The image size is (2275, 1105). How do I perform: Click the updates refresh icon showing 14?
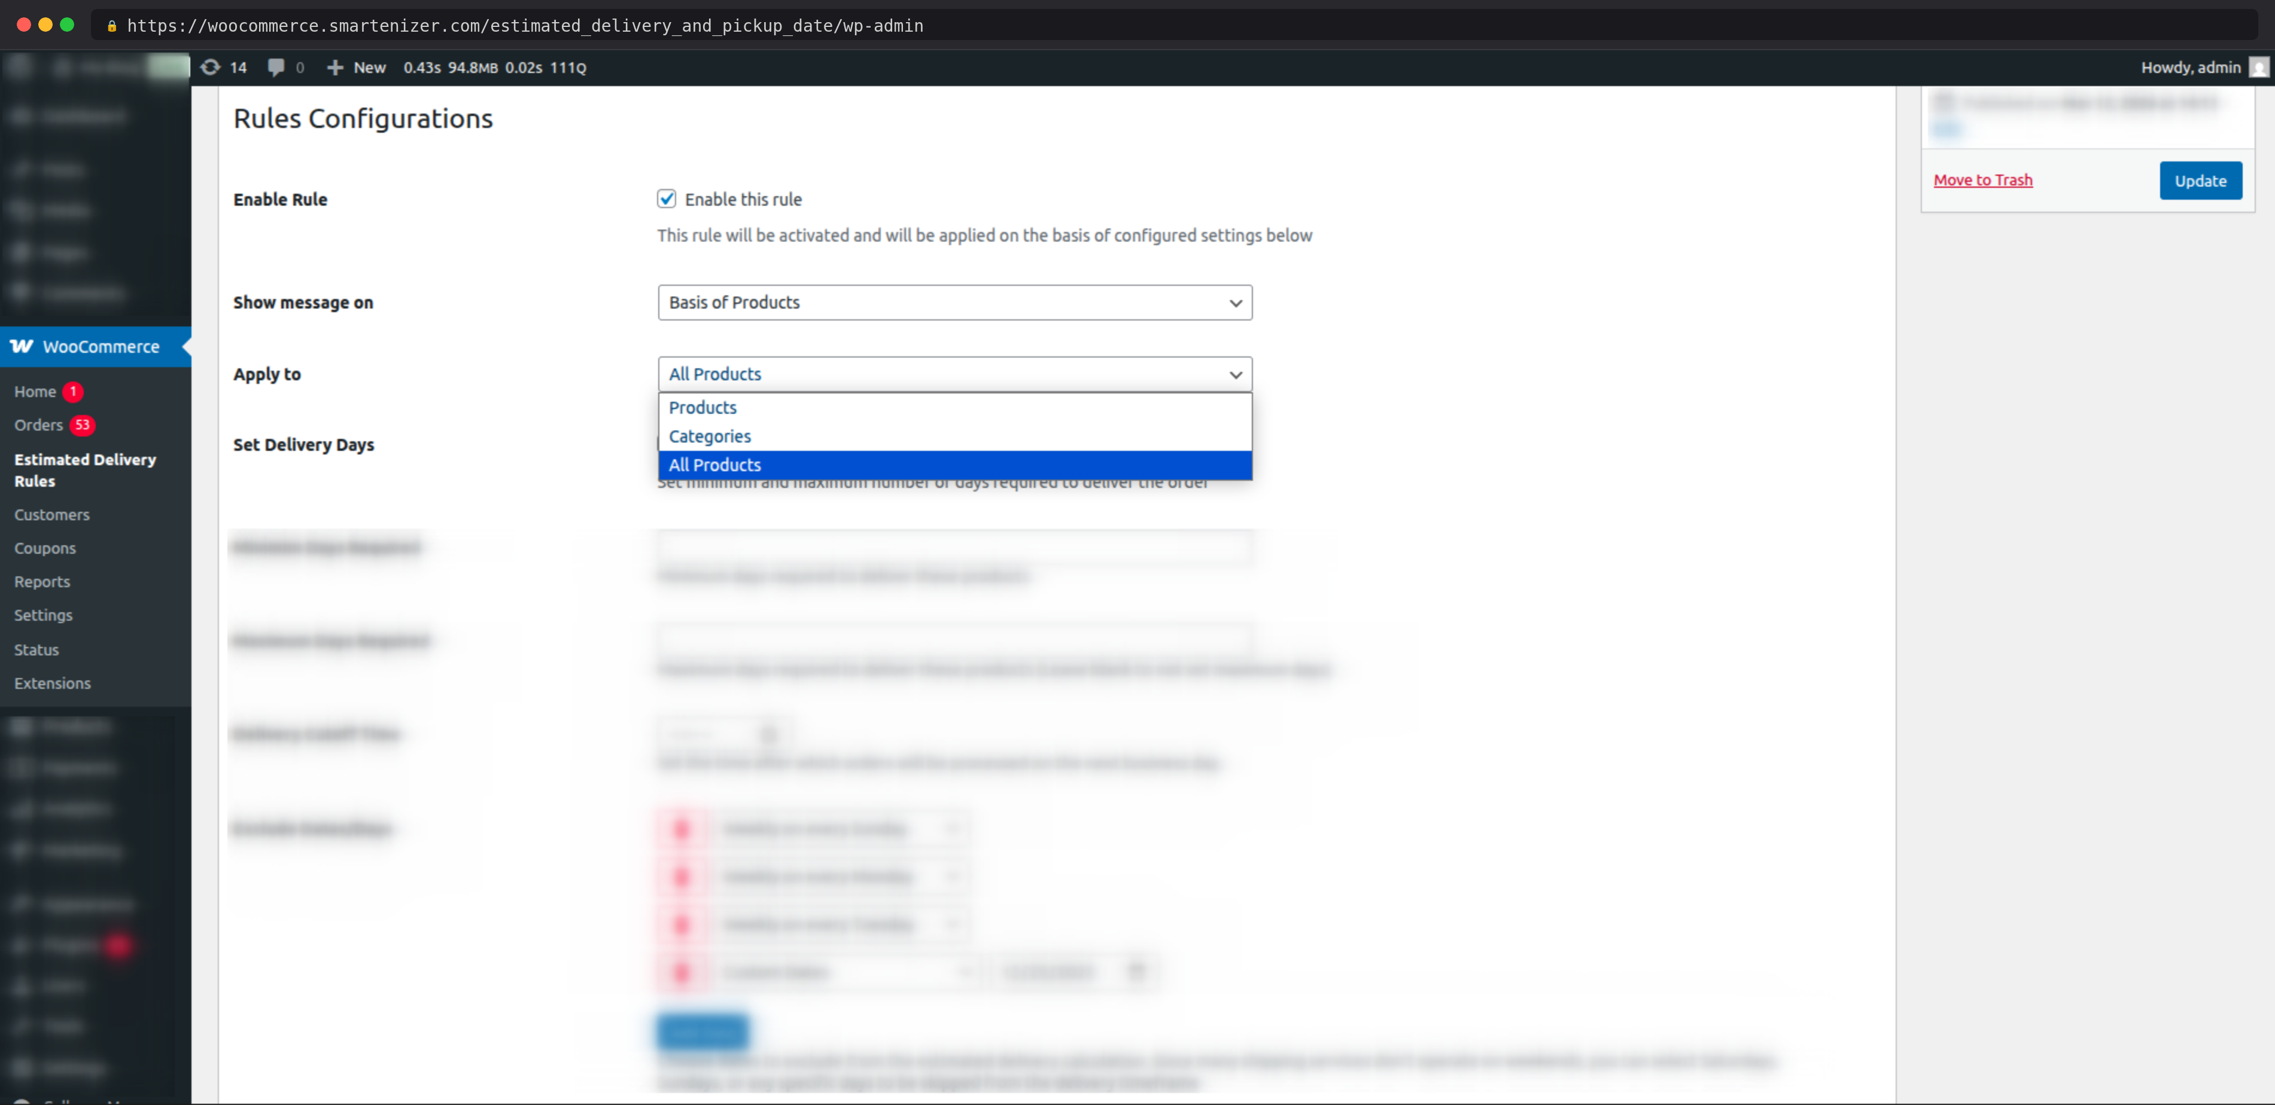click(210, 67)
